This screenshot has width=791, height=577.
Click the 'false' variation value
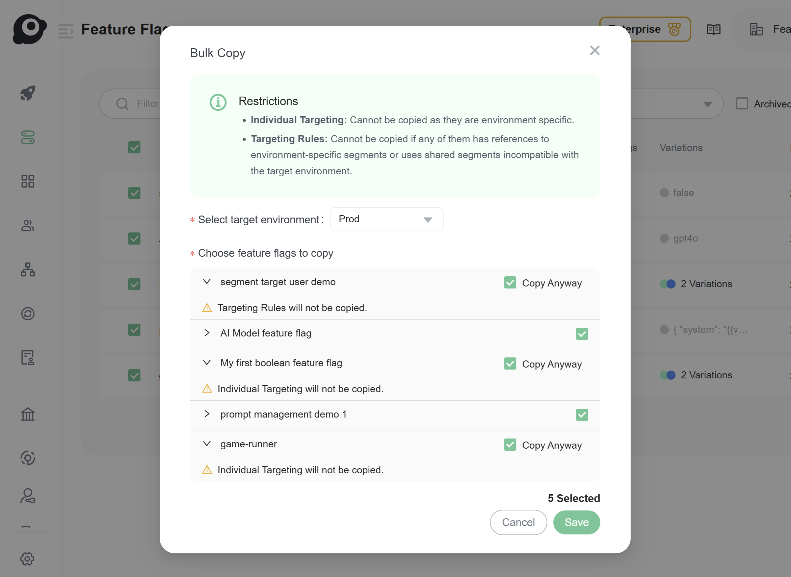pos(683,193)
